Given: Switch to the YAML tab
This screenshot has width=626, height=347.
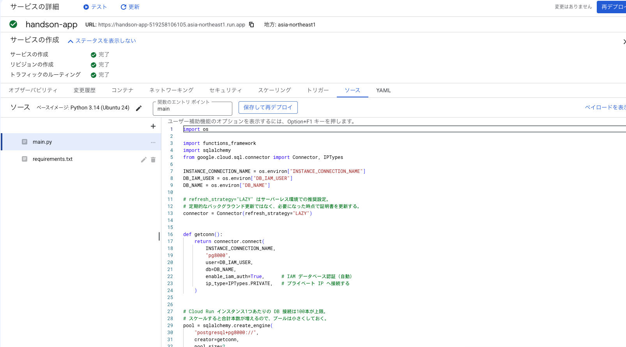Looking at the screenshot, I should coord(384,90).
